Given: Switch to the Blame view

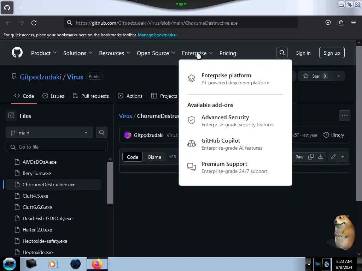Looking at the screenshot, I should coord(154,157).
